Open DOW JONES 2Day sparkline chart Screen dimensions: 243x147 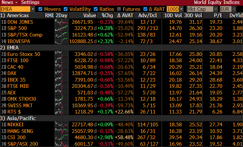click(x=62, y=22)
